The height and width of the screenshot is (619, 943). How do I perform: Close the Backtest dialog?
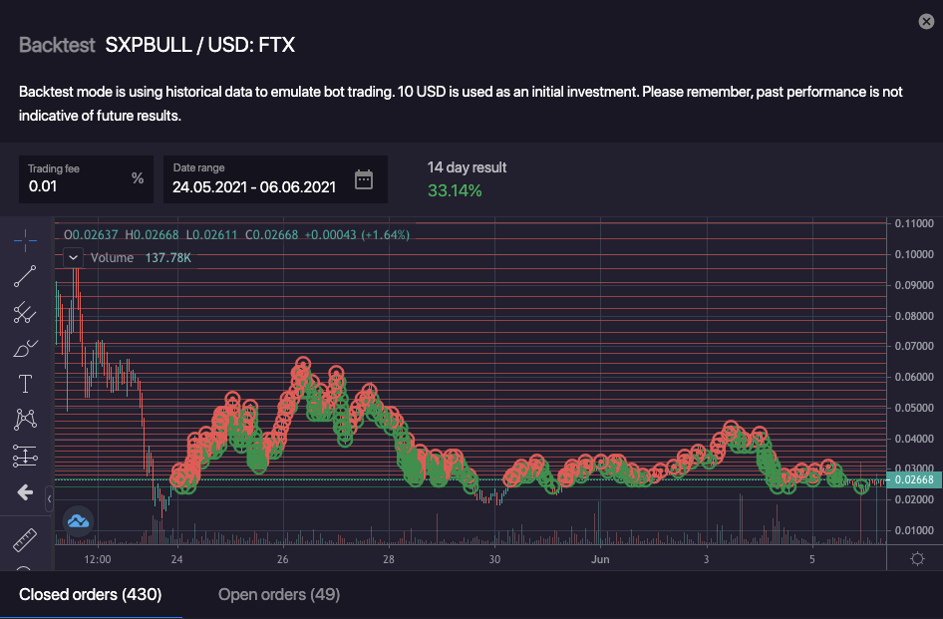tap(923, 22)
